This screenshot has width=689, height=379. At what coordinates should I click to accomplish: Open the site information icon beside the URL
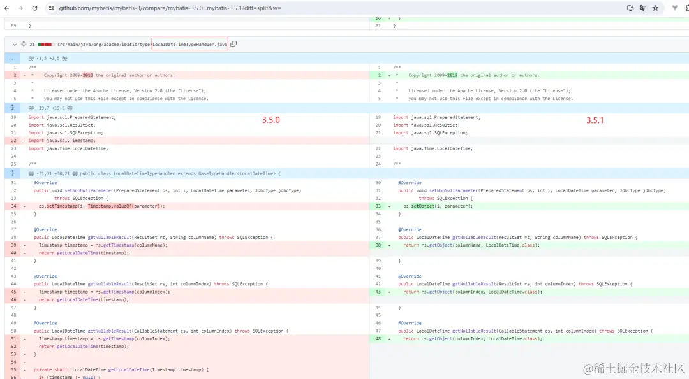(52, 8)
